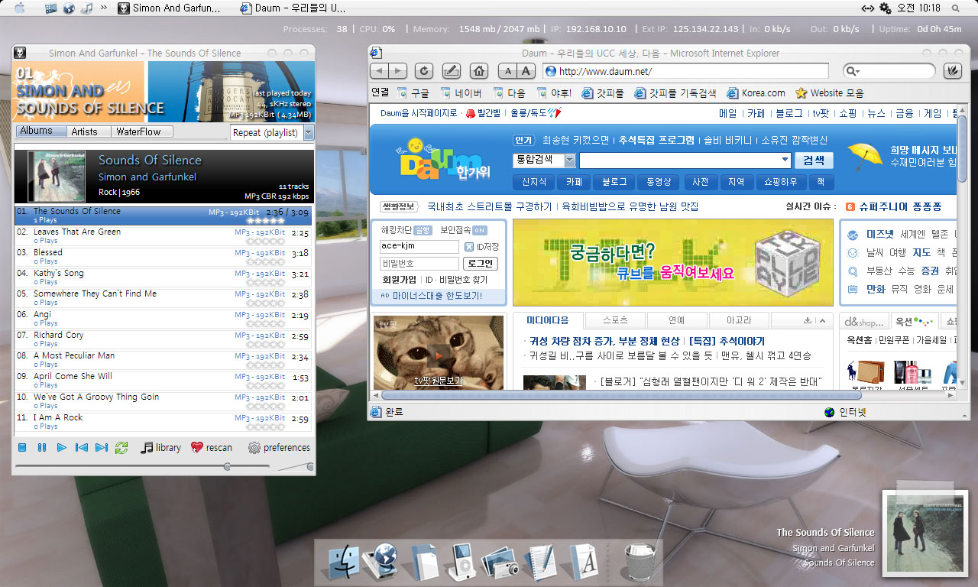Click the 로그인 login button

point(481,264)
